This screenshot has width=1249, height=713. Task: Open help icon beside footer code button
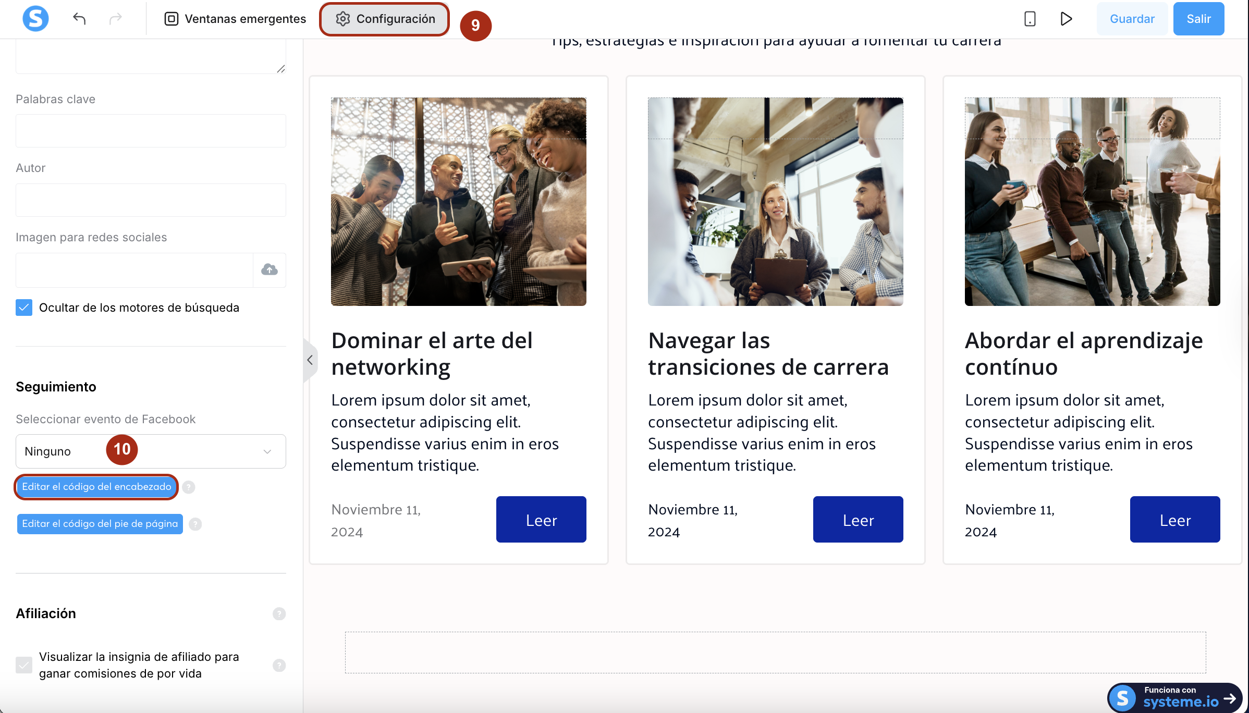coord(195,524)
